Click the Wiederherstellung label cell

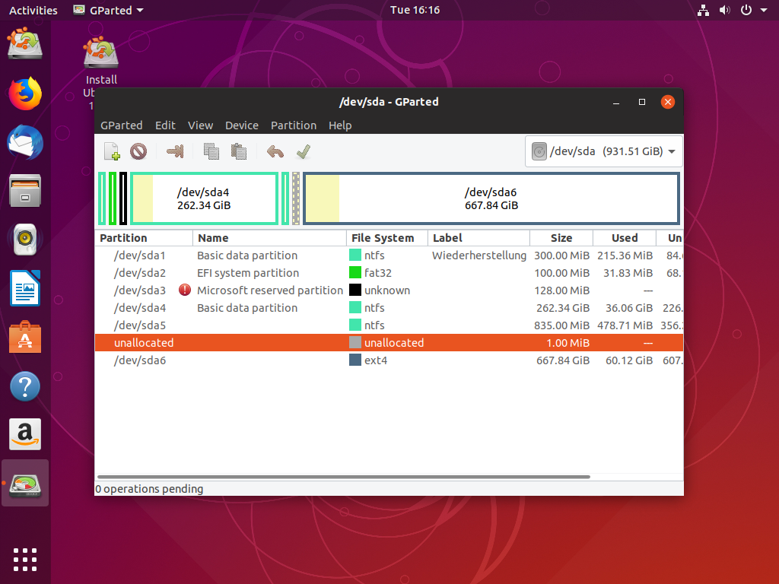click(479, 255)
